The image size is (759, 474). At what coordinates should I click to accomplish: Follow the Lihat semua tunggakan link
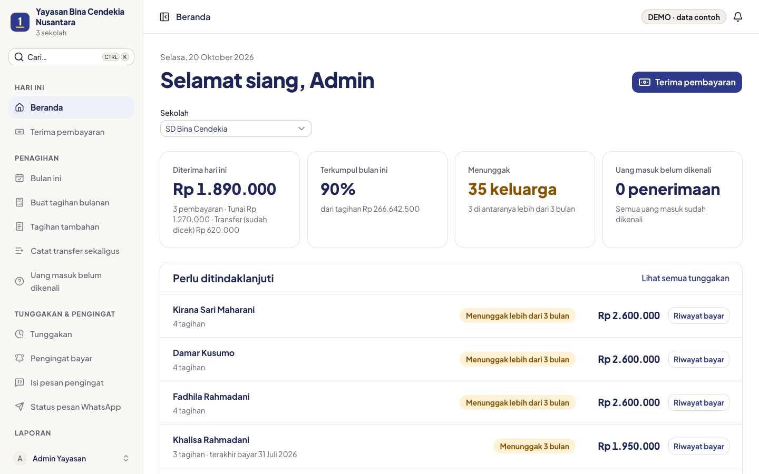[685, 278]
